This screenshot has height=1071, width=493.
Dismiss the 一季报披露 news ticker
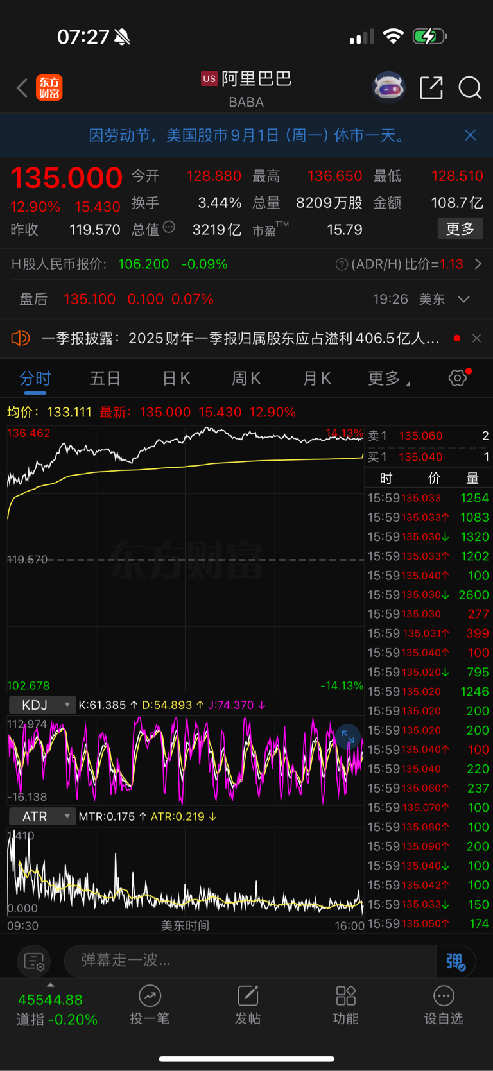click(476, 338)
